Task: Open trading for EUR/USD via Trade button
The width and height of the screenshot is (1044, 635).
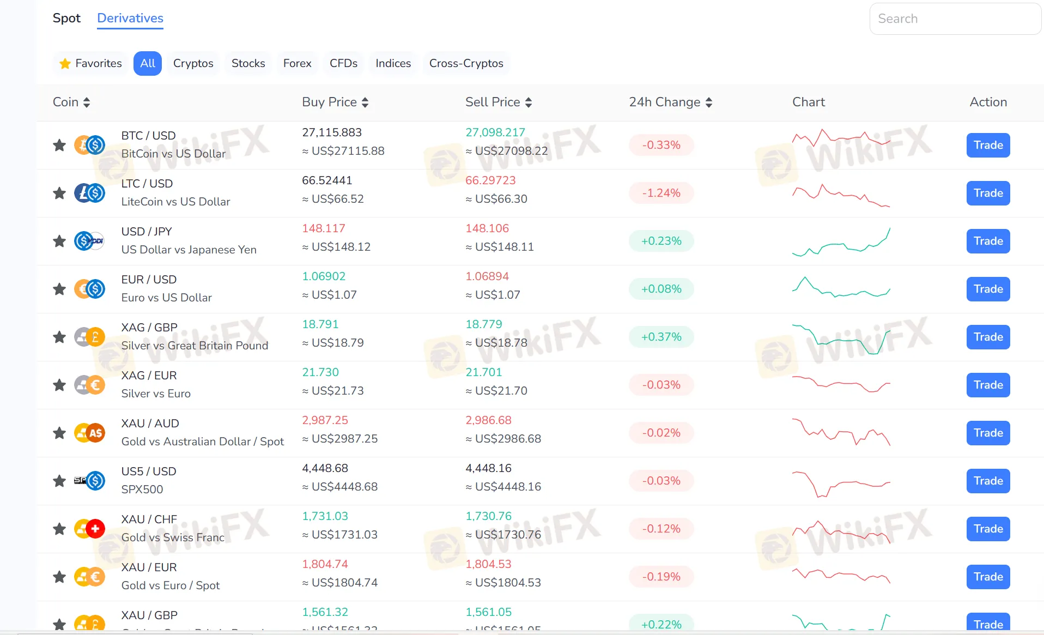Action: pyautogui.click(x=988, y=289)
